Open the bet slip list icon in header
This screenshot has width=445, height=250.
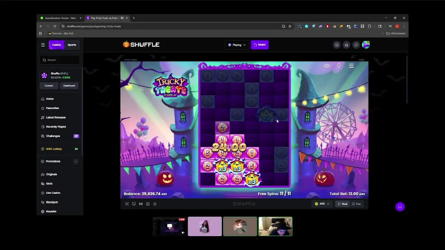(337, 45)
